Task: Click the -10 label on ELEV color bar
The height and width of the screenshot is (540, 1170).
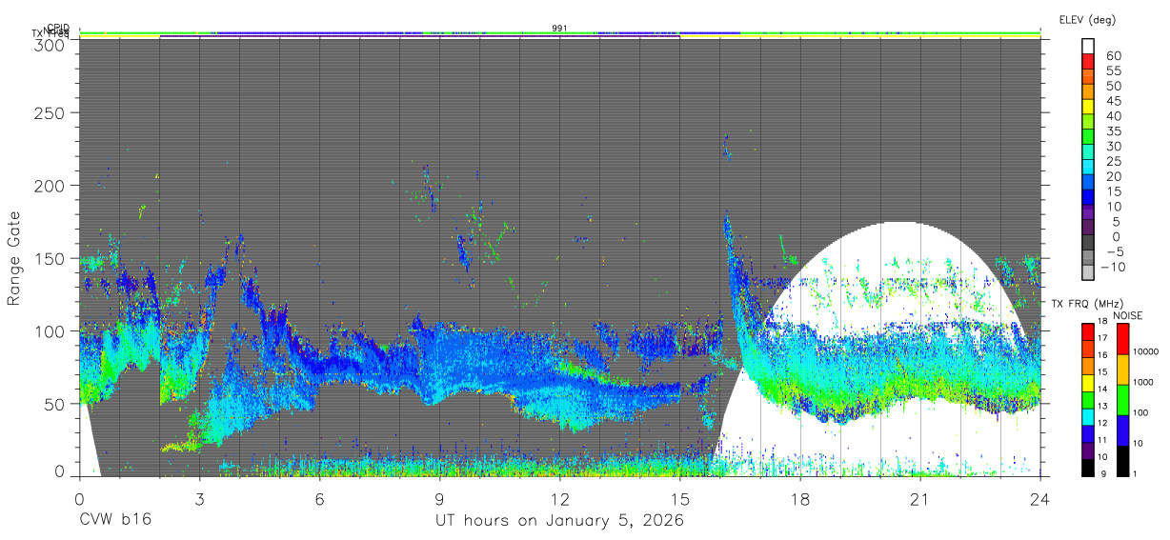Action: point(1114,267)
